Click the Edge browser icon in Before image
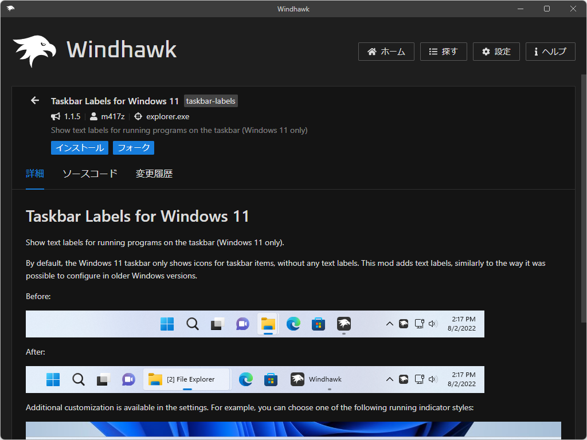Image resolution: width=587 pixels, height=440 pixels. [x=293, y=324]
